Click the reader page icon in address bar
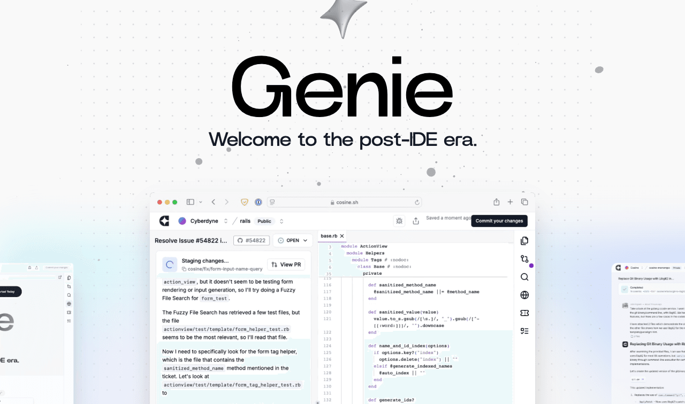685x404 pixels. [272, 202]
